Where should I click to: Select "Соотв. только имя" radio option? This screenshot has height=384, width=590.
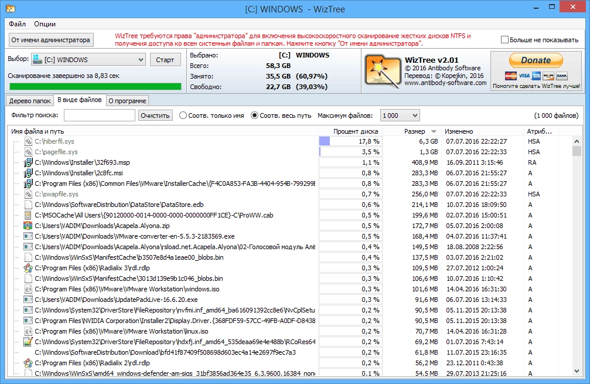[183, 115]
